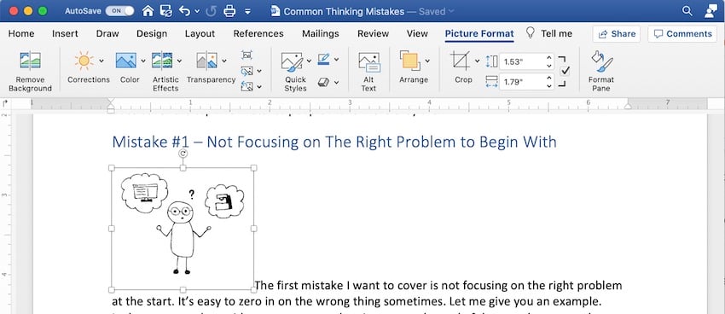Expand the Arrange dropdown arrow
725x314 pixels.
(x=427, y=61)
